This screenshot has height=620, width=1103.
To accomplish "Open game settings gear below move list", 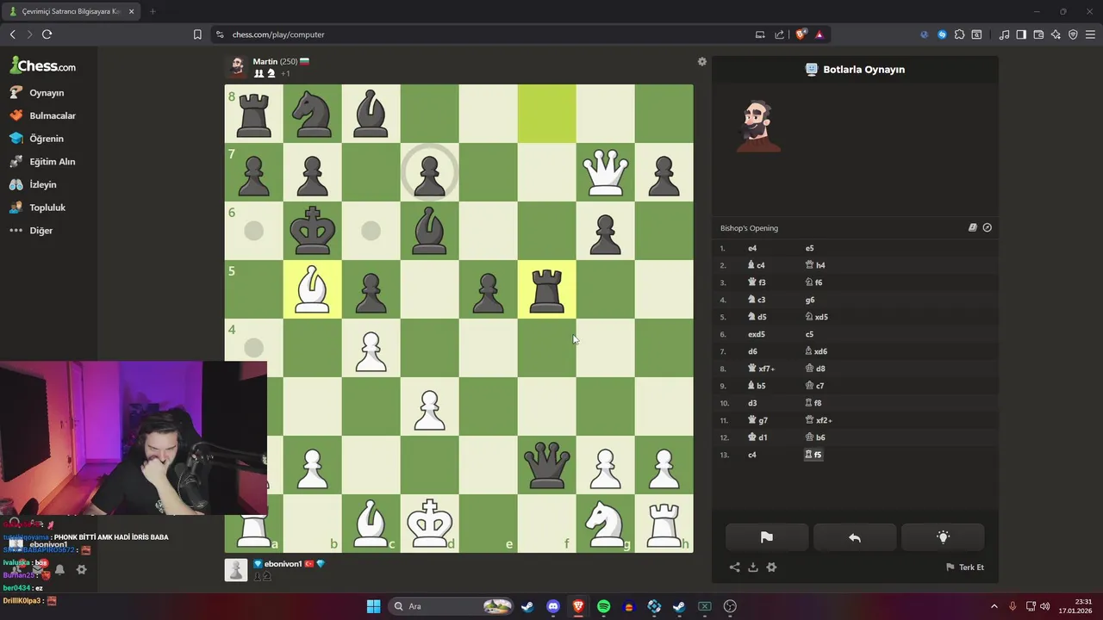I will 771,567.
